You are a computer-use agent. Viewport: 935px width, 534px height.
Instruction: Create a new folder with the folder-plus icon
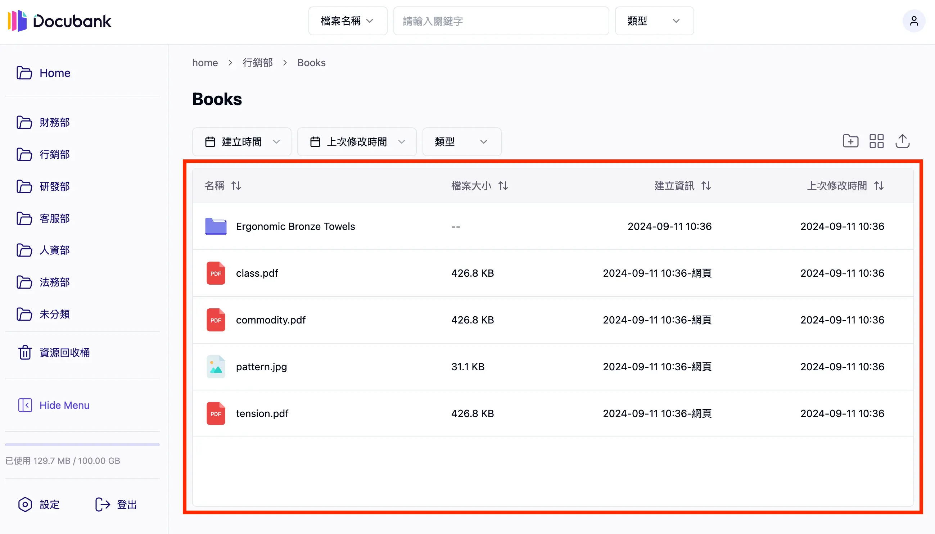pyautogui.click(x=850, y=141)
